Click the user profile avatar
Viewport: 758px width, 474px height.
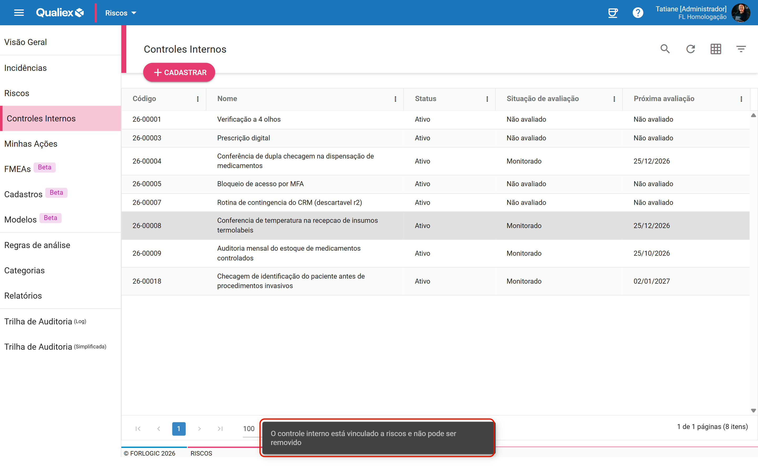pos(741,13)
